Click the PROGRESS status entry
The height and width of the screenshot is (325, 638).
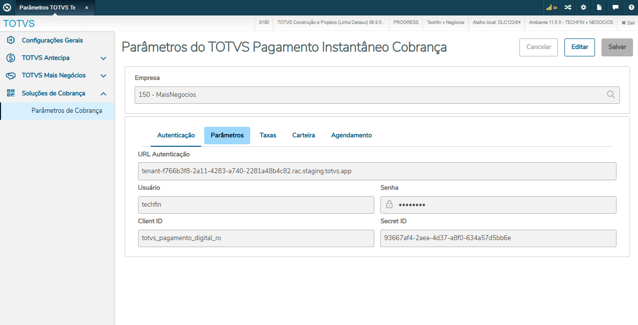pos(406,23)
